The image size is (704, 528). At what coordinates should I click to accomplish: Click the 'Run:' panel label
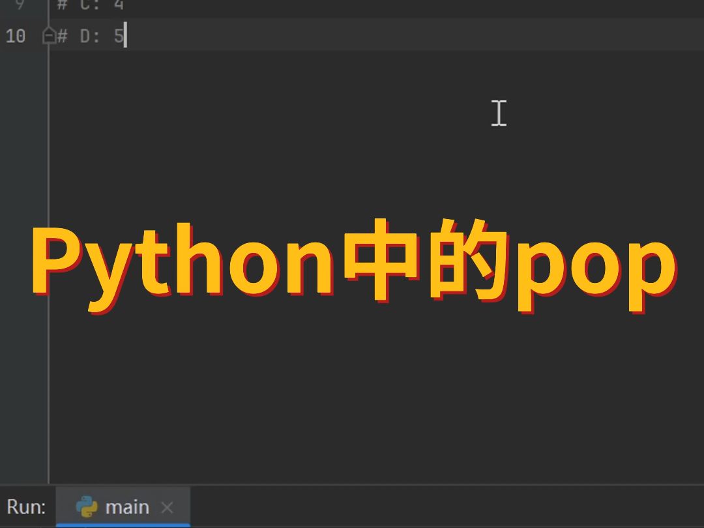click(x=27, y=507)
